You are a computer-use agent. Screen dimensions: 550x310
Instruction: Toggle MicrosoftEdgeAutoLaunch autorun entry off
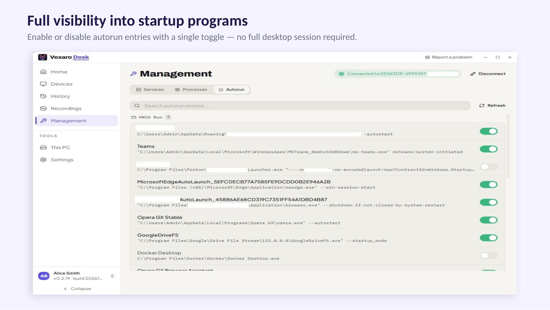point(489,184)
